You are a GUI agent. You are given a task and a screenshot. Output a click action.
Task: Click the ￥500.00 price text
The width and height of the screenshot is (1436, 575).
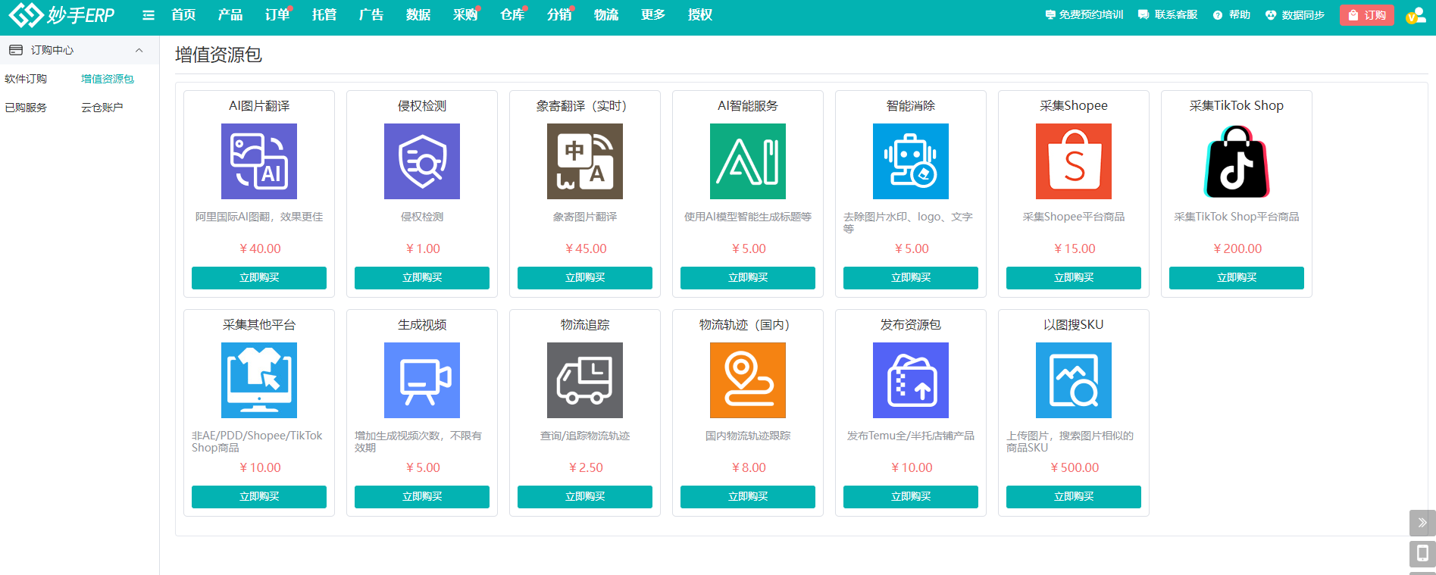(x=1074, y=467)
